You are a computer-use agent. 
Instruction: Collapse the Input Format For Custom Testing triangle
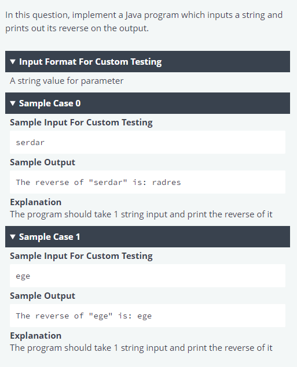point(13,62)
